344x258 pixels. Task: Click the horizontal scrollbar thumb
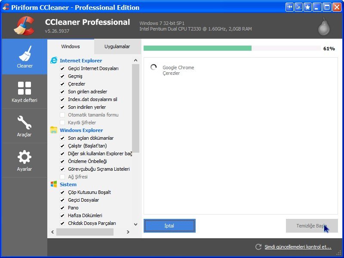click(x=85, y=232)
